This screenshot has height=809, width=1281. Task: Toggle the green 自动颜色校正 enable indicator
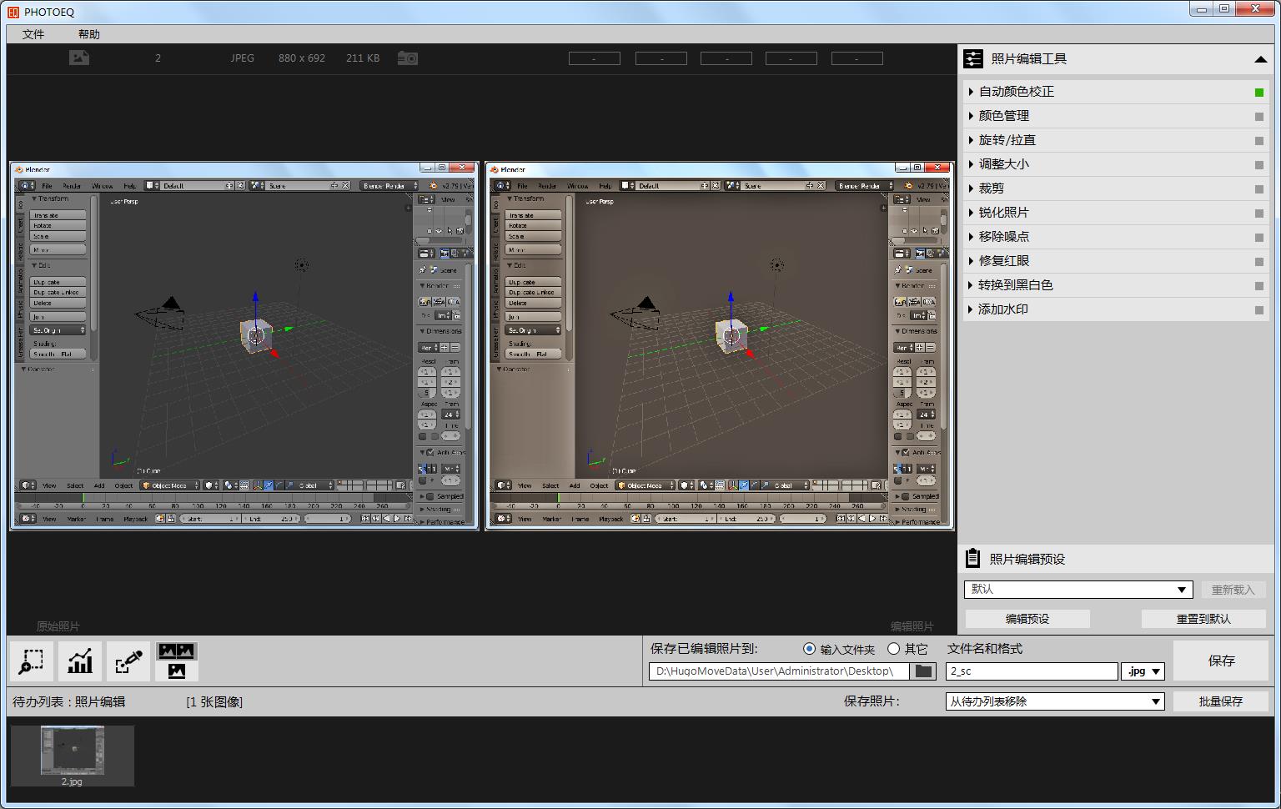tap(1259, 93)
